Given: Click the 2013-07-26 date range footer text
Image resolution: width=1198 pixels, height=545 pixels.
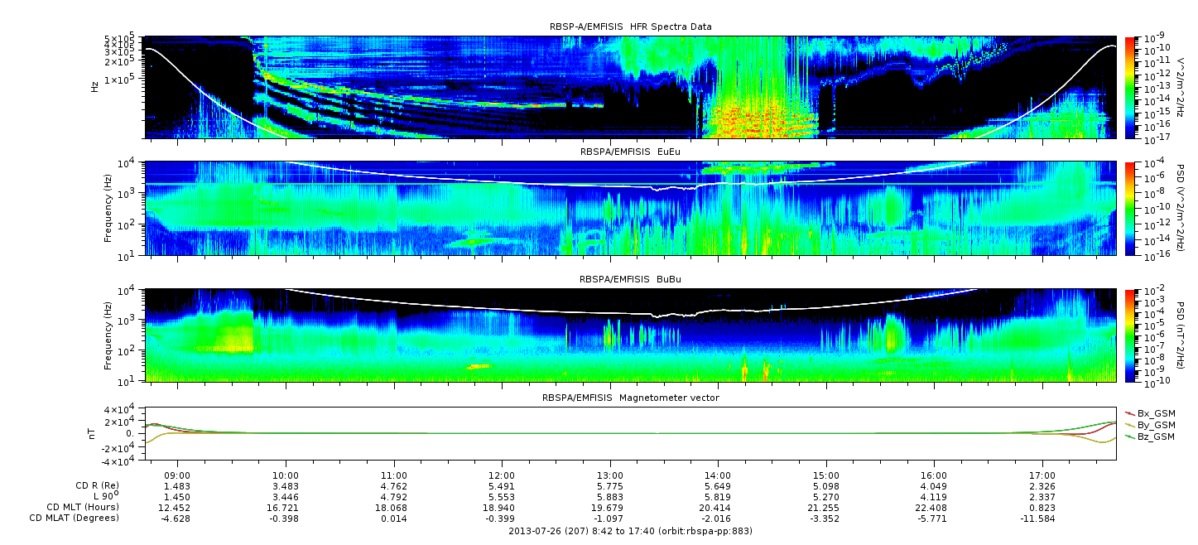Looking at the screenshot, I should (x=630, y=531).
